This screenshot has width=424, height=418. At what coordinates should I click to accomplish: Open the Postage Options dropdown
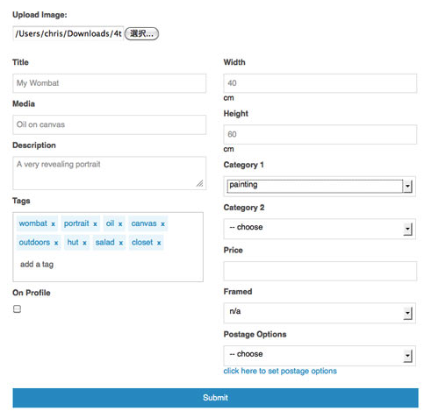pyautogui.click(x=320, y=356)
